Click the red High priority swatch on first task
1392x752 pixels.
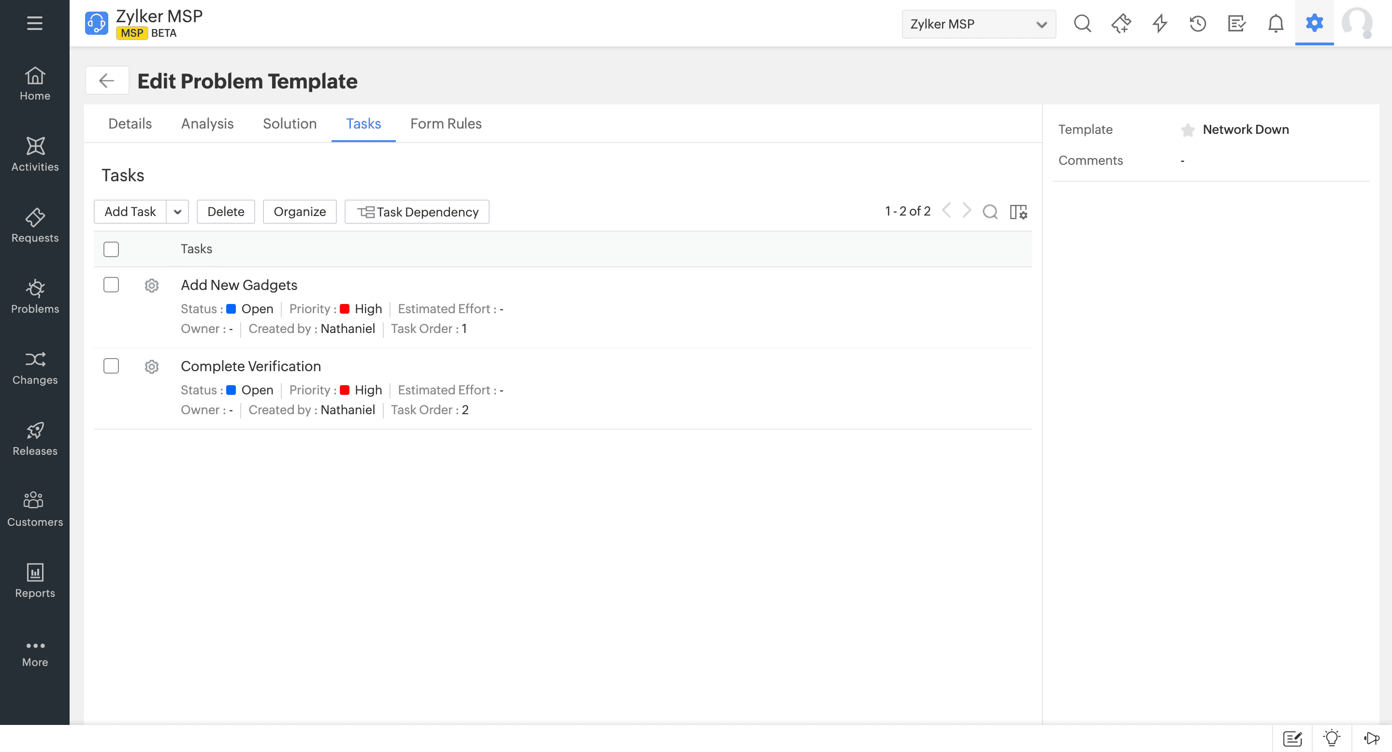pyautogui.click(x=344, y=309)
